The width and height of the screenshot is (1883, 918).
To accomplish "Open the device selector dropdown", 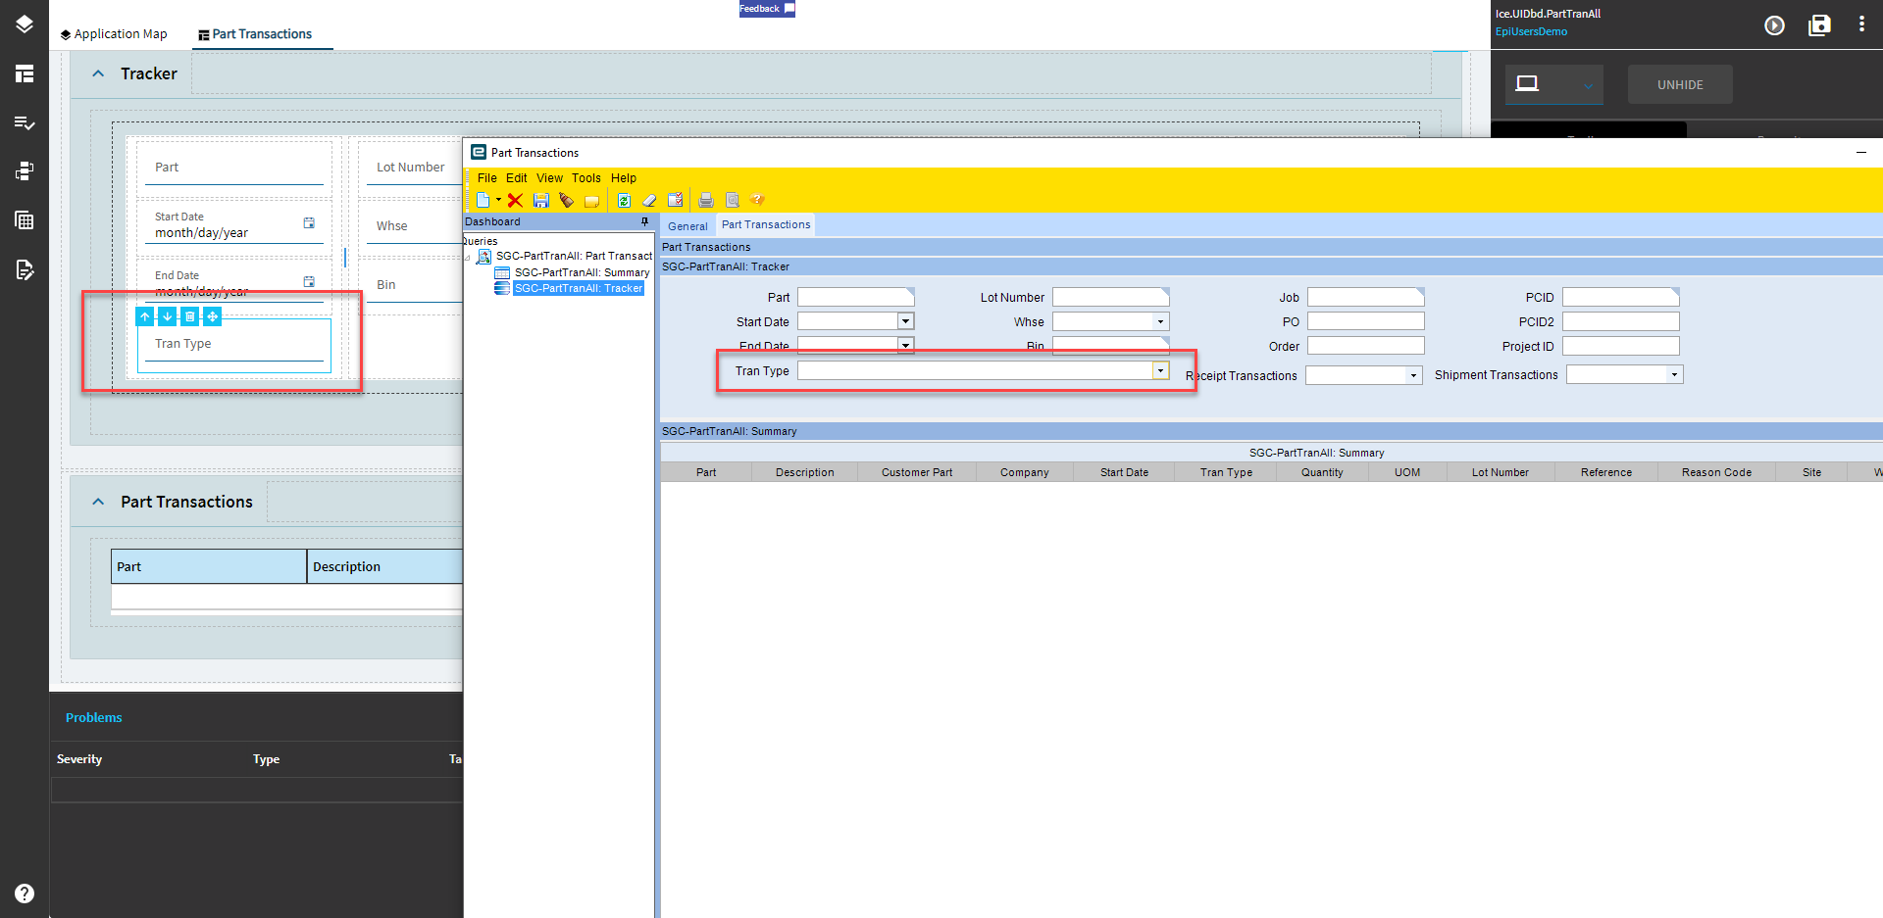I will click(x=1554, y=84).
